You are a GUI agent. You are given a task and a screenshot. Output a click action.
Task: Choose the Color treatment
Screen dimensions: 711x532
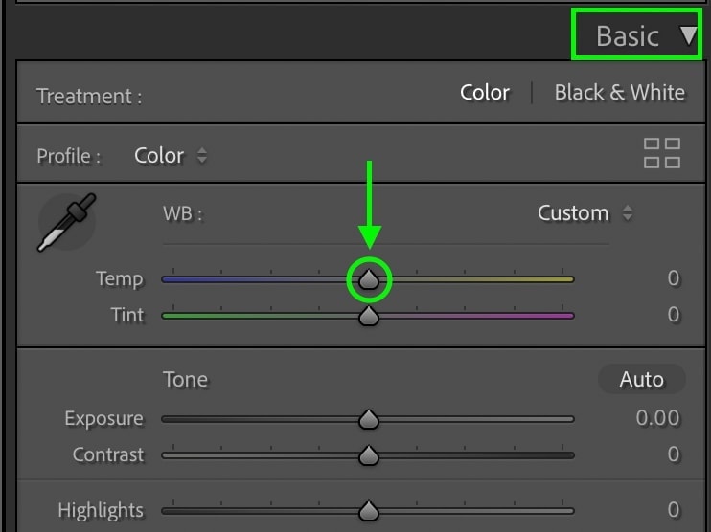485,93
